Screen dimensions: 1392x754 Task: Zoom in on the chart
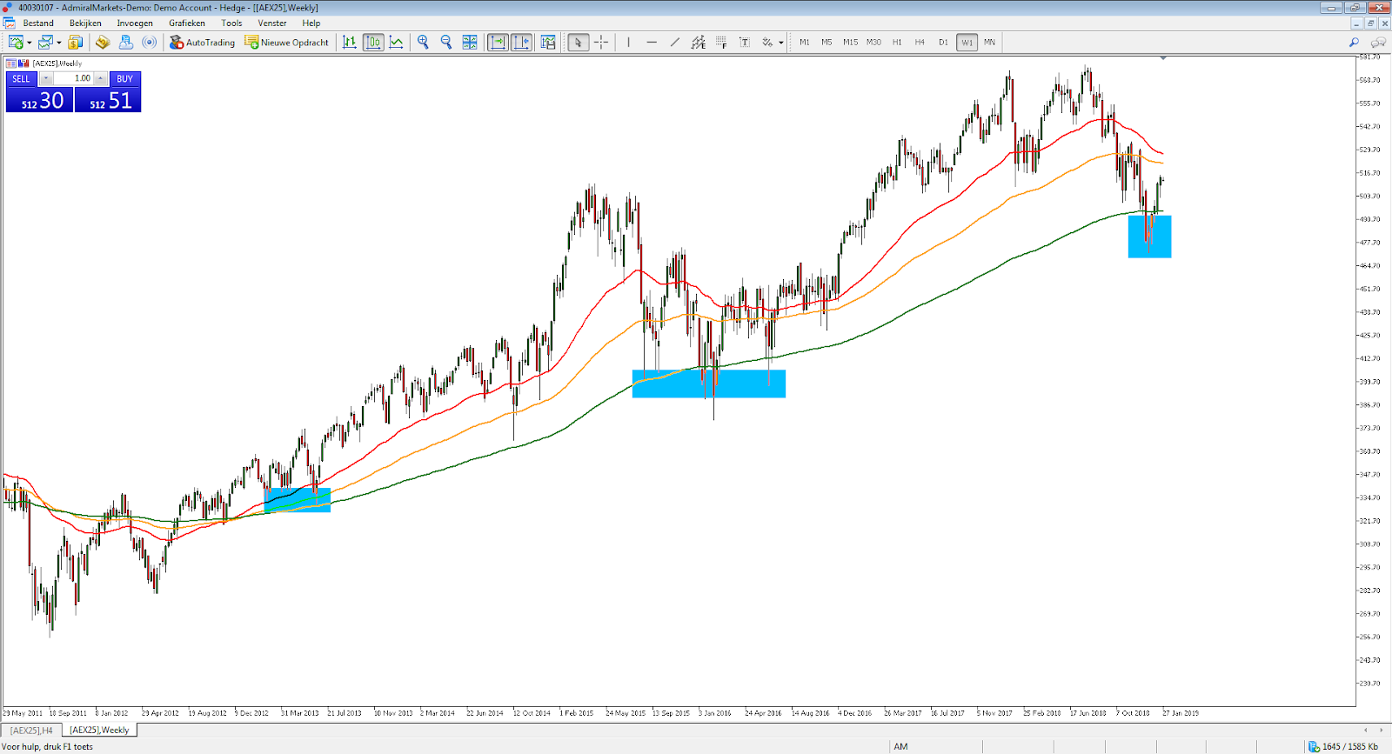click(x=423, y=42)
